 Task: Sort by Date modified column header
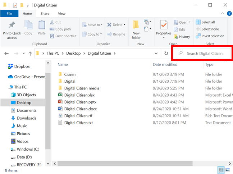coord(165,64)
